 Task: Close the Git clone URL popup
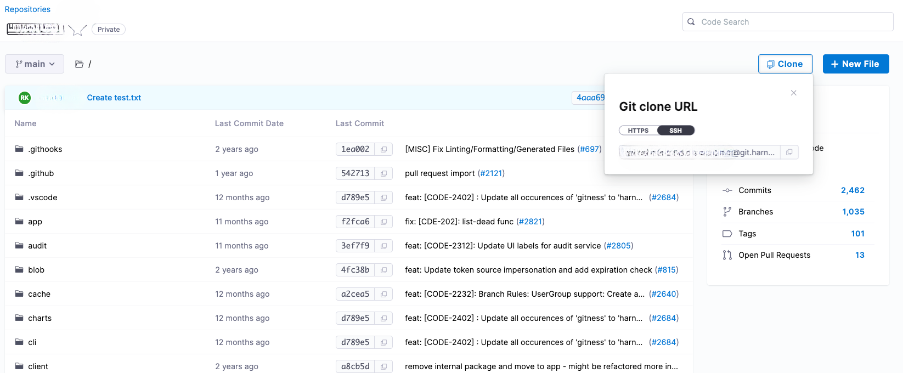[x=793, y=93]
